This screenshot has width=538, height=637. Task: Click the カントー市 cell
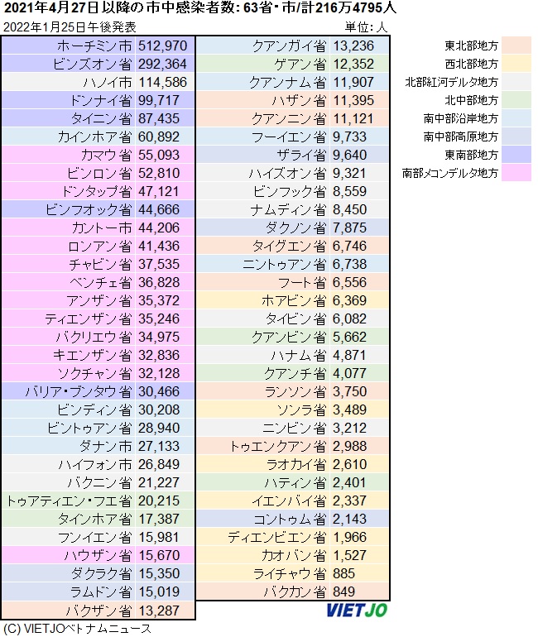[x=68, y=227]
